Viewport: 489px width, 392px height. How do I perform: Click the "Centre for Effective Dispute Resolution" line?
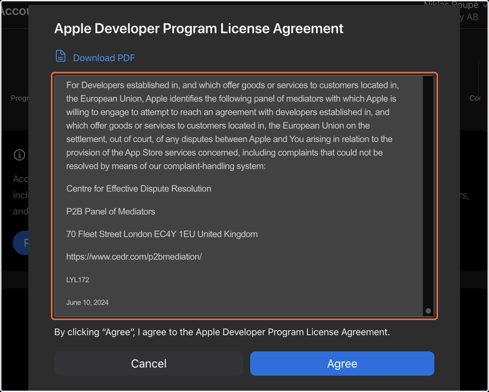coord(139,189)
